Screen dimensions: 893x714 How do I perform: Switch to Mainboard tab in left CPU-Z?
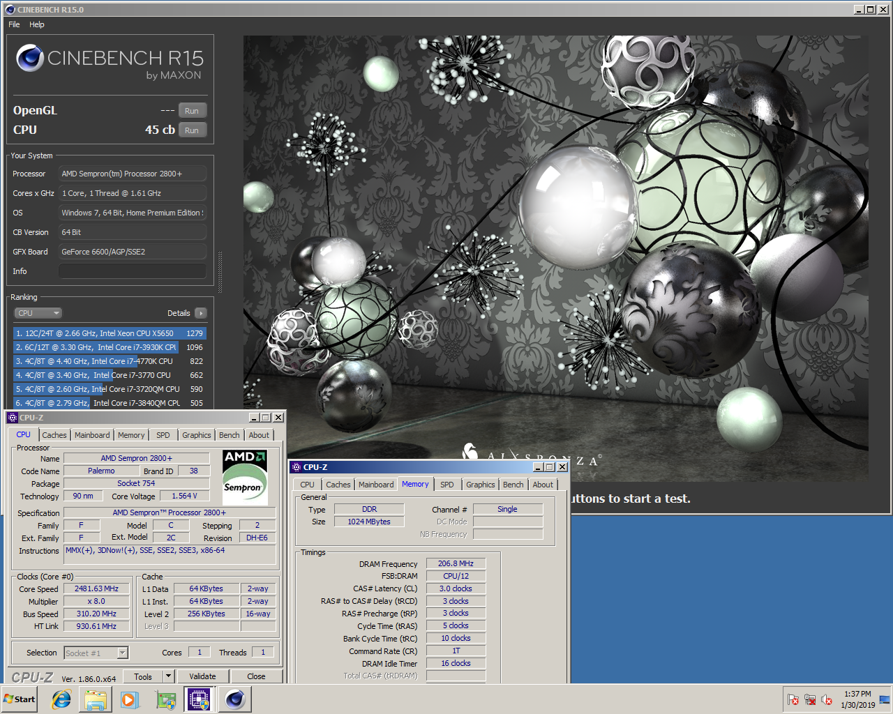click(x=92, y=435)
